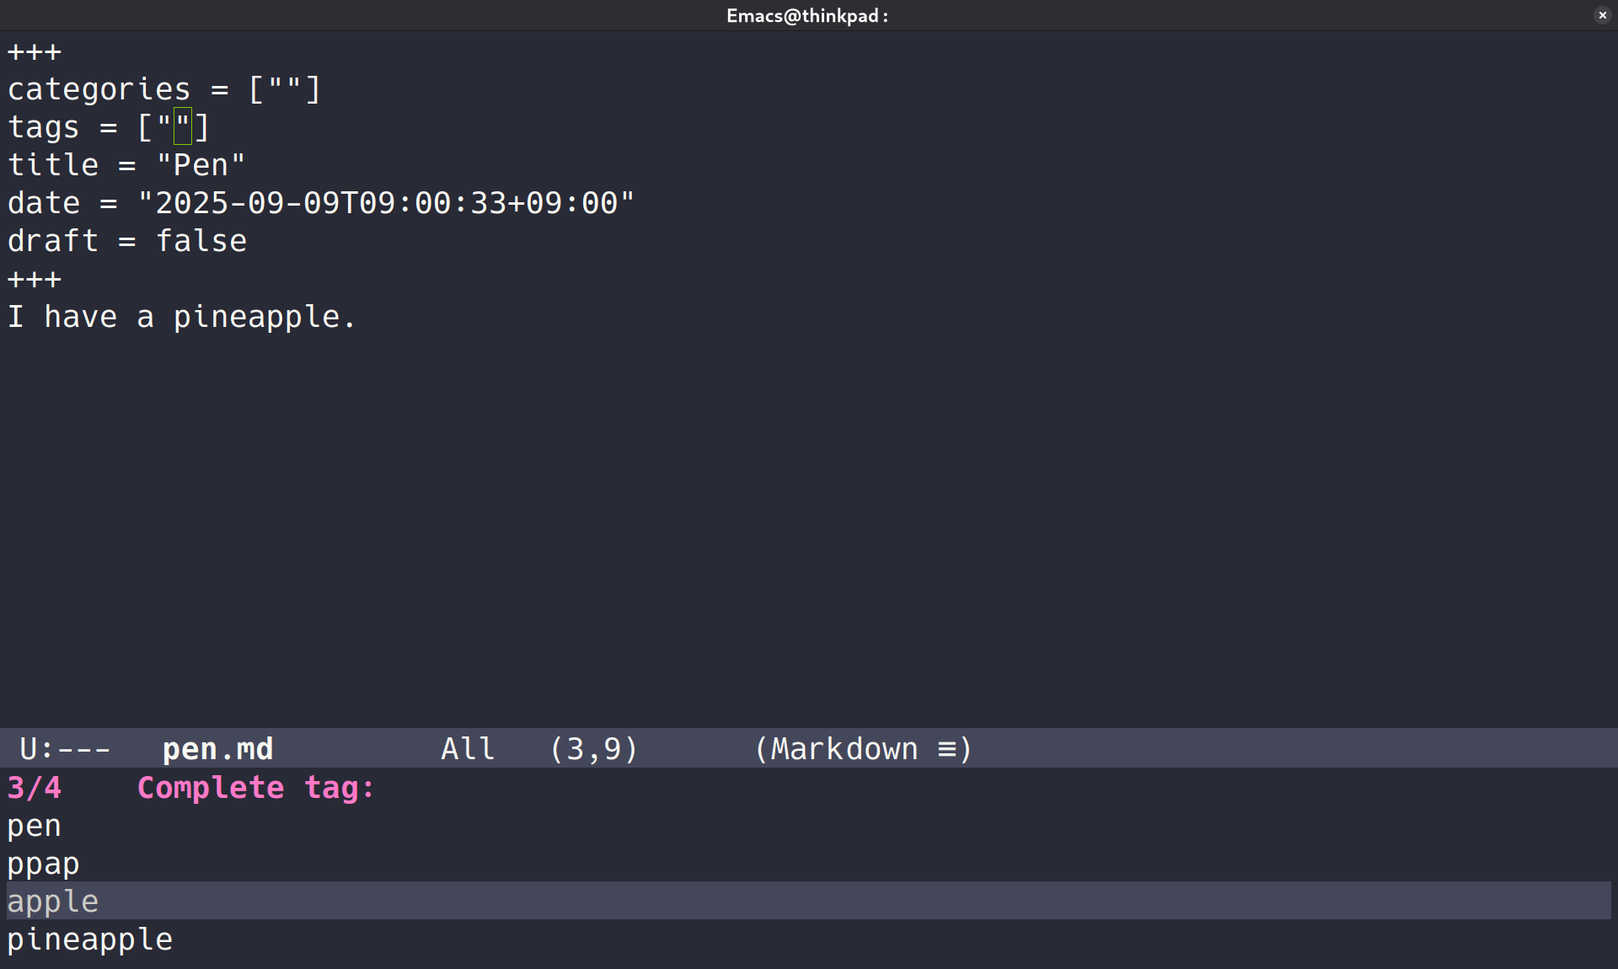The height and width of the screenshot is (969, 1618).
Task: Click the date timestamp string
Action: (386, 203)
